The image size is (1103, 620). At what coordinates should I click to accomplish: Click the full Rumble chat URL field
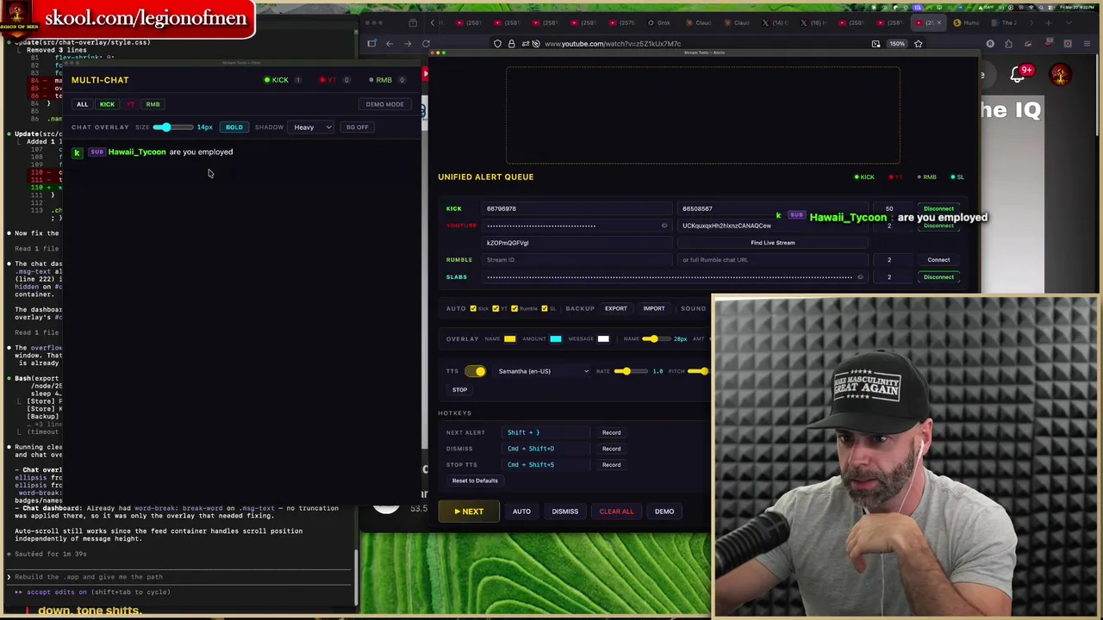(x=772, y=260)
